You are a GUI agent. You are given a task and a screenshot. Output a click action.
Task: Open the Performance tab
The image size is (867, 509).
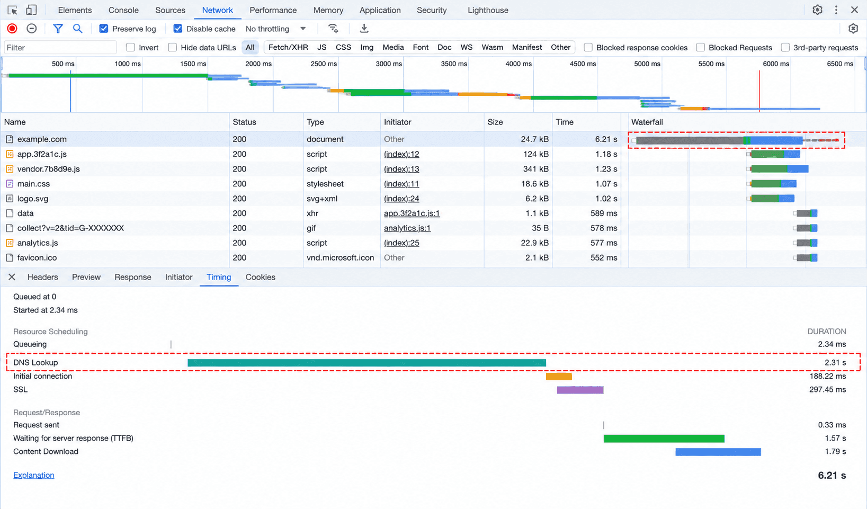(273, 10)
